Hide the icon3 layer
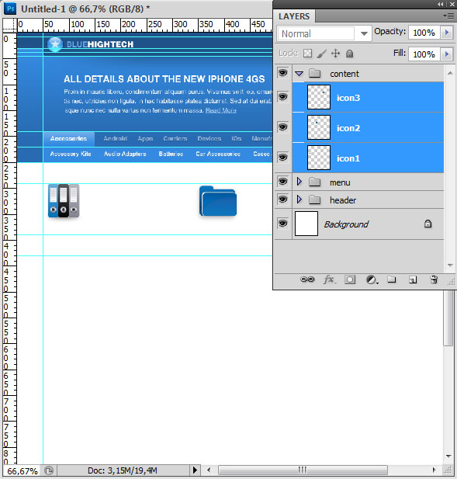Screen dimensions: 457x479 [283, 97]
